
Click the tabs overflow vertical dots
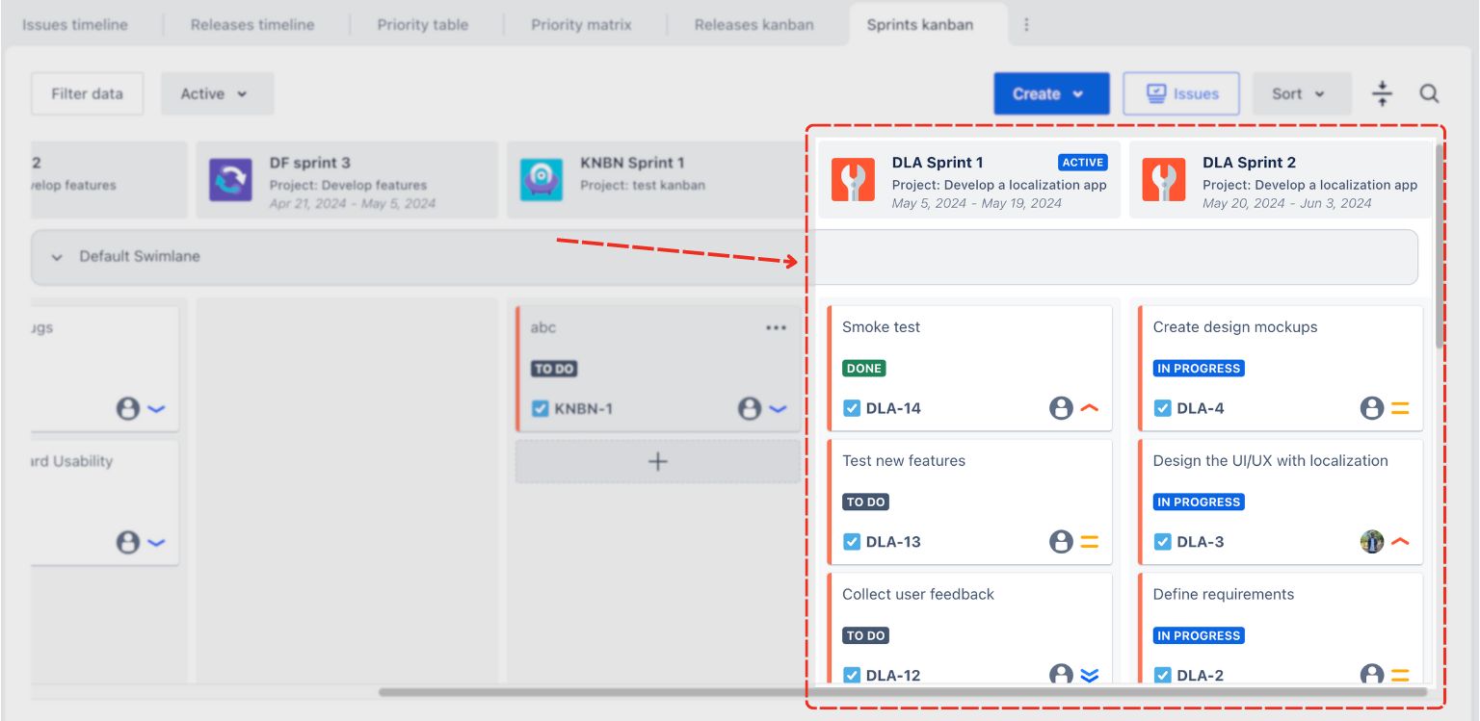point(1026,25)
